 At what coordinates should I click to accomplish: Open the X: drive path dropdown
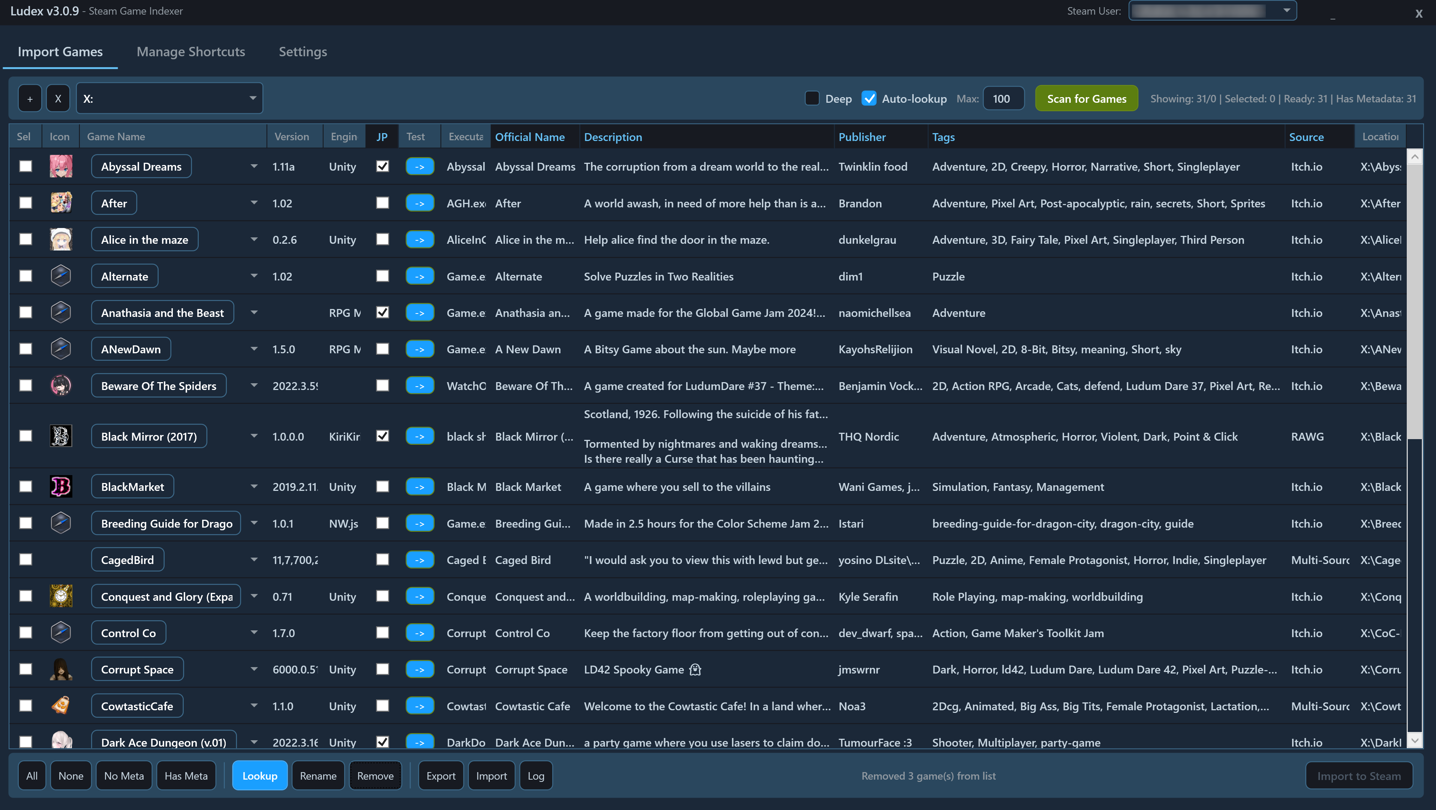coord(253,99)
